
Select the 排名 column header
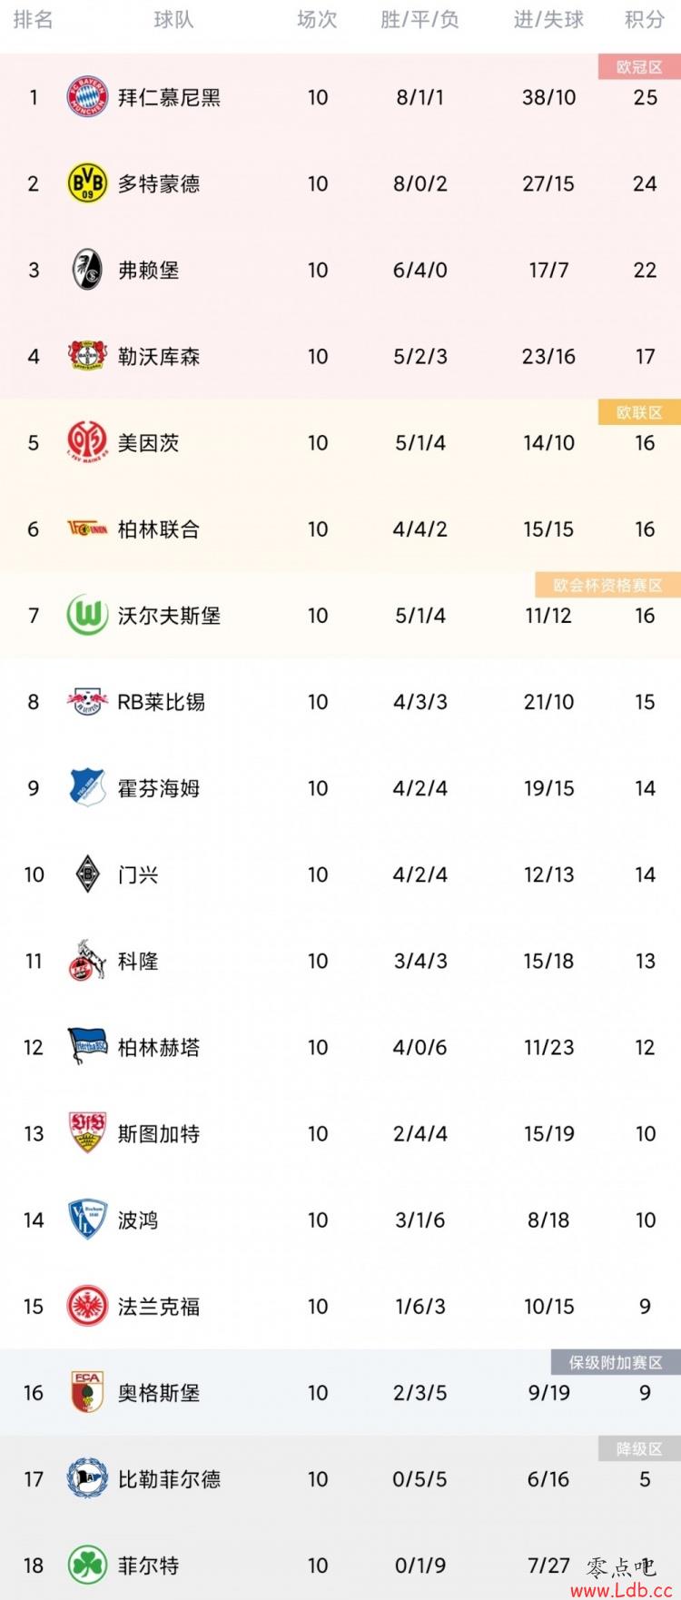click(x=34, y=20)
